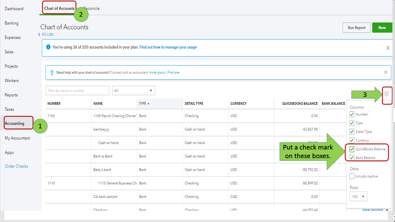The image size is (395, 222).
Task: Select the 1160 Payroll Clearing account name
Action: [x=115, y=116]
